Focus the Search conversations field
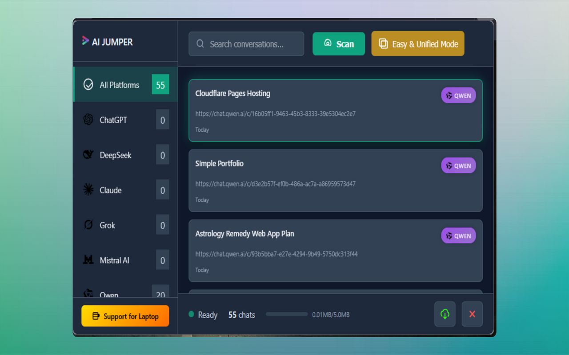The width and height of the screenshot is (569, 355). click(x=246, y=43)
